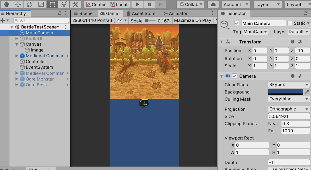Select the Move tool

click(18, 4)
